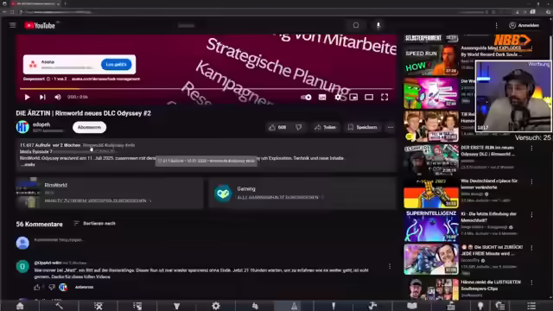Screen dimensions: 553x311
Task: Skip to the next video
Action: pyautogui.click(x=42, y=97)
